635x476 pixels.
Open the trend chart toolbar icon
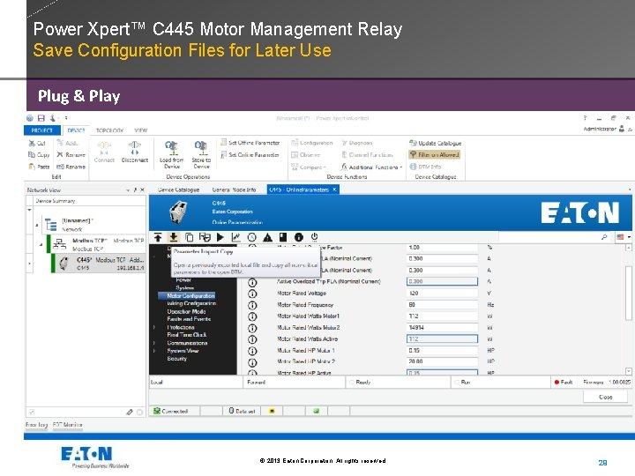[235, 237]
